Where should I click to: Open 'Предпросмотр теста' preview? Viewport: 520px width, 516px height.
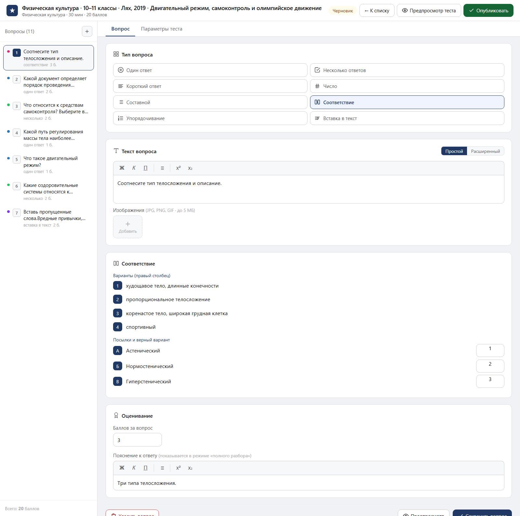429,10
